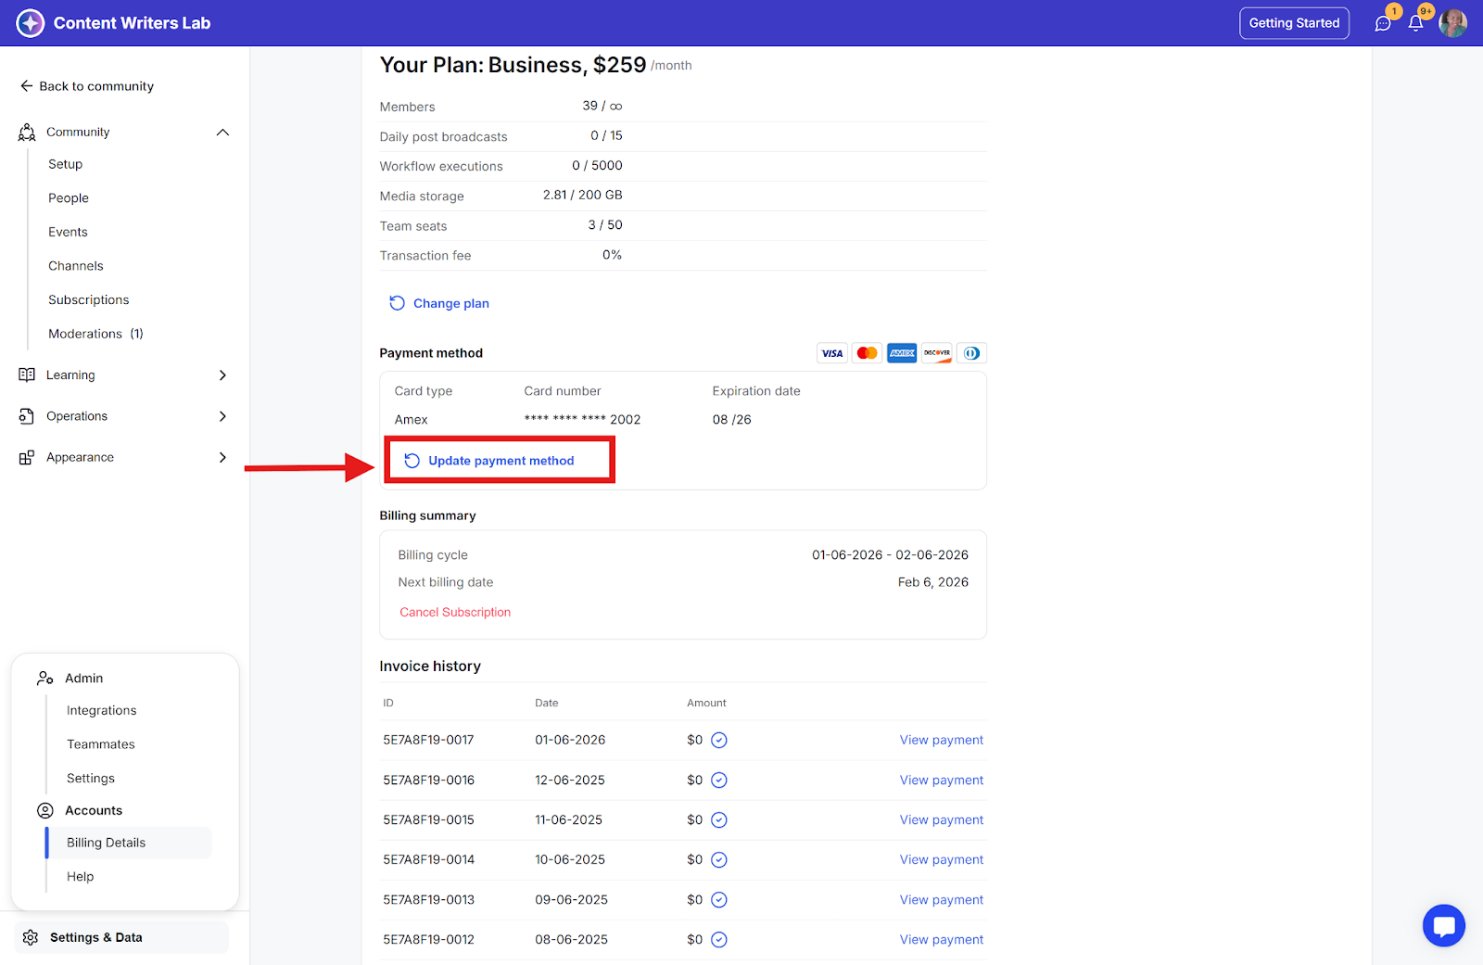Click the Visa card logo icon

tap(831, 353)
